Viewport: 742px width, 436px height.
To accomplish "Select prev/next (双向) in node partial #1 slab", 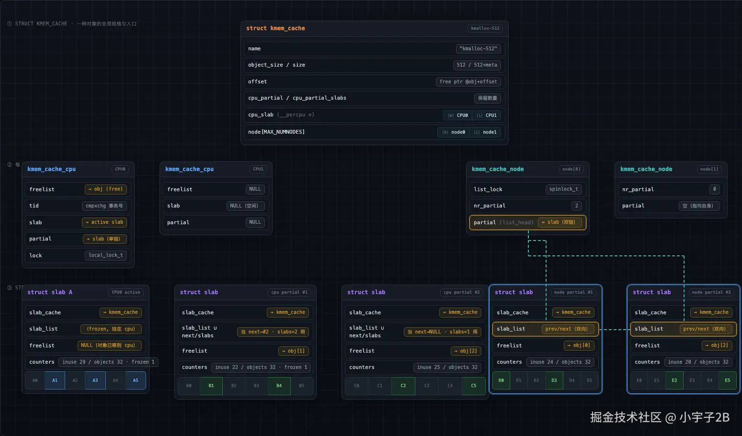I will click(568, 329).
